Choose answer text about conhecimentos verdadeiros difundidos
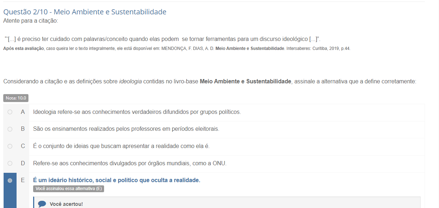The width and height of the screenshot is (439, 208). pyautogui.click(x=137, y=112)
